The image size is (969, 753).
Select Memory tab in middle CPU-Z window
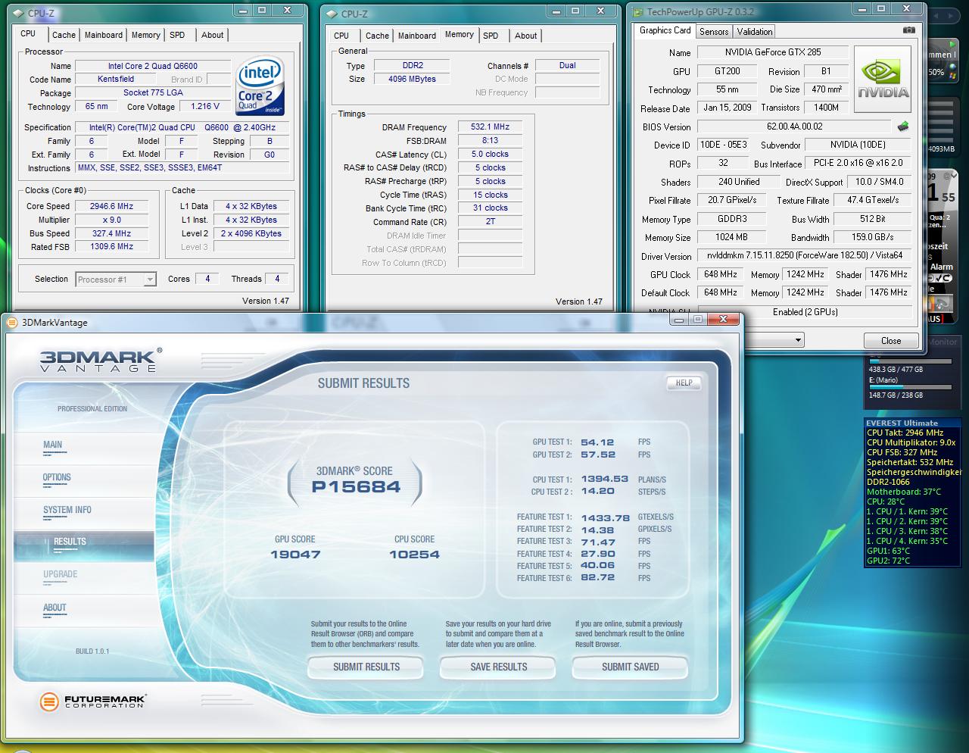click(459, 34)
